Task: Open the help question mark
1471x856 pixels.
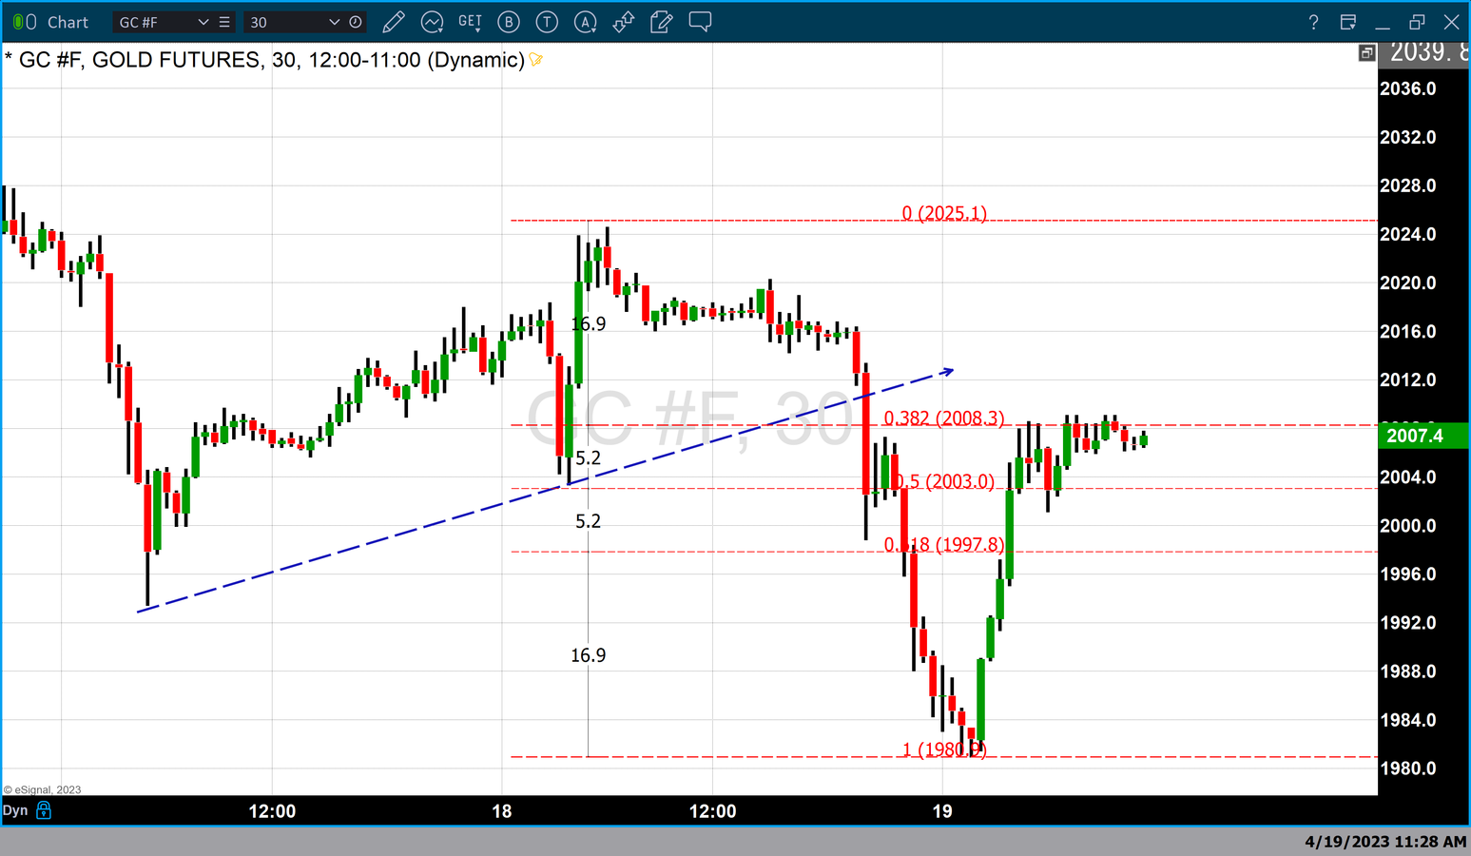Action: coord(1313,22)
